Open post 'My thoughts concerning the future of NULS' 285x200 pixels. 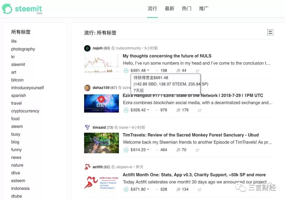pos(167,56)
